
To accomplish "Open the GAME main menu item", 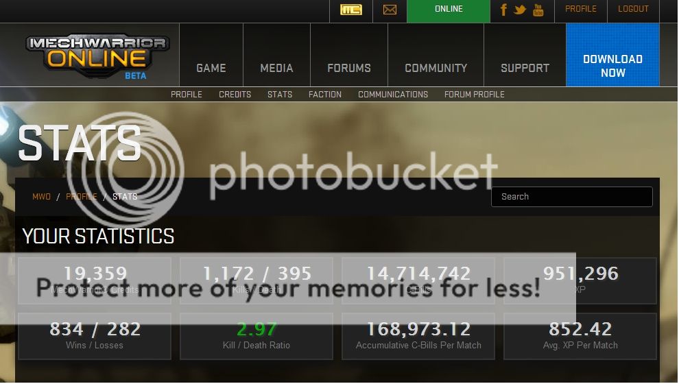I will (211, 68).
